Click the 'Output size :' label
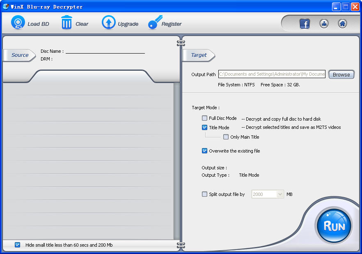 (x=214, y=168)
